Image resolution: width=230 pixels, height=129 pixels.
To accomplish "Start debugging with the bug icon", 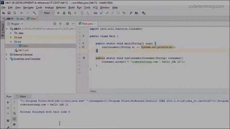I will pos(64,13).
